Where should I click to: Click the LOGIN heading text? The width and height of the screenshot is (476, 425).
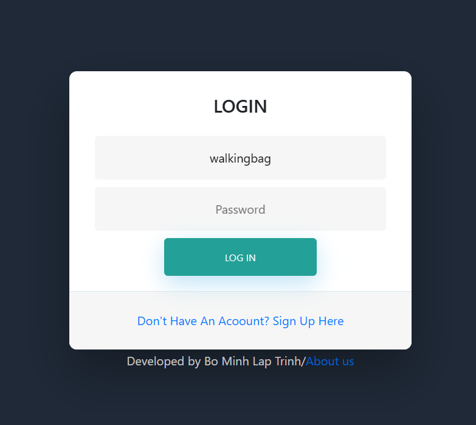240,107
